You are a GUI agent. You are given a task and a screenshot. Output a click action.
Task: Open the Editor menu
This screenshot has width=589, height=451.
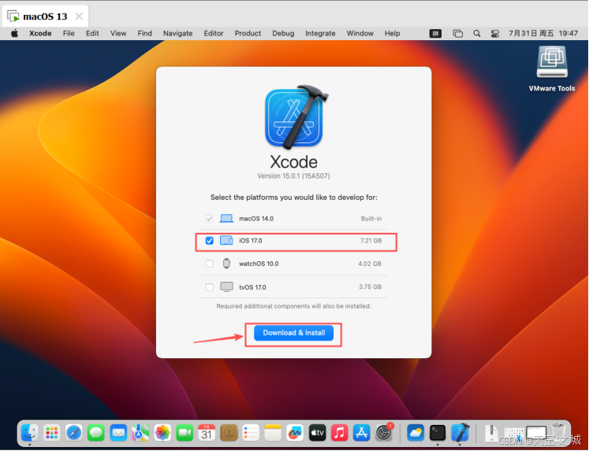[214, 33]
